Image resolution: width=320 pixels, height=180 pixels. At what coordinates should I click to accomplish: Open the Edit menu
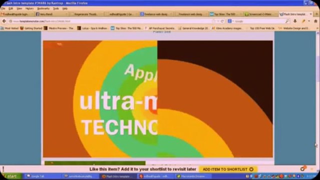(x=11, y=8)
